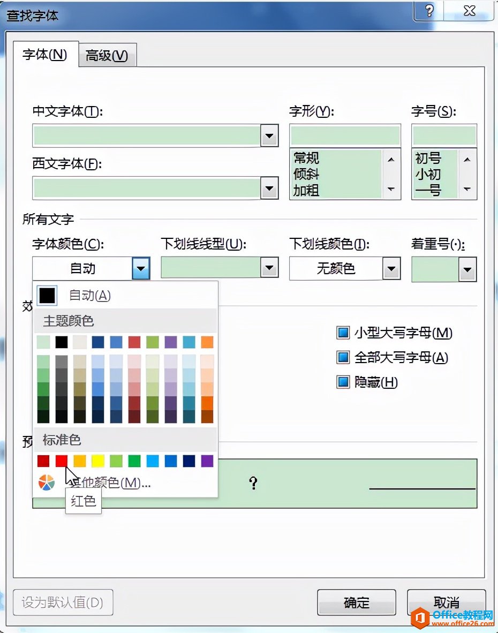Open the 下划线颜色 dropdown arrow
Image resolution: width=498 pixels, height=633 pixels.
[391, 268]
